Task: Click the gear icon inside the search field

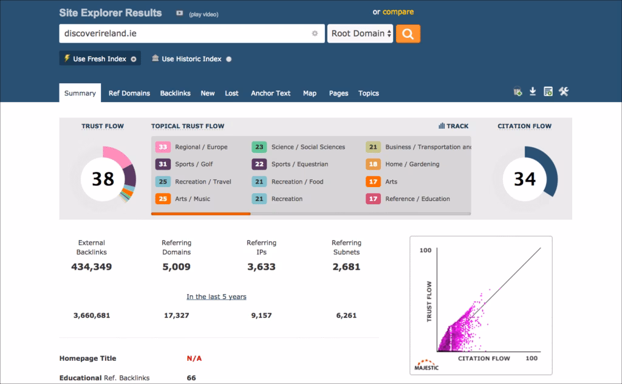Action: click(315, 33)
